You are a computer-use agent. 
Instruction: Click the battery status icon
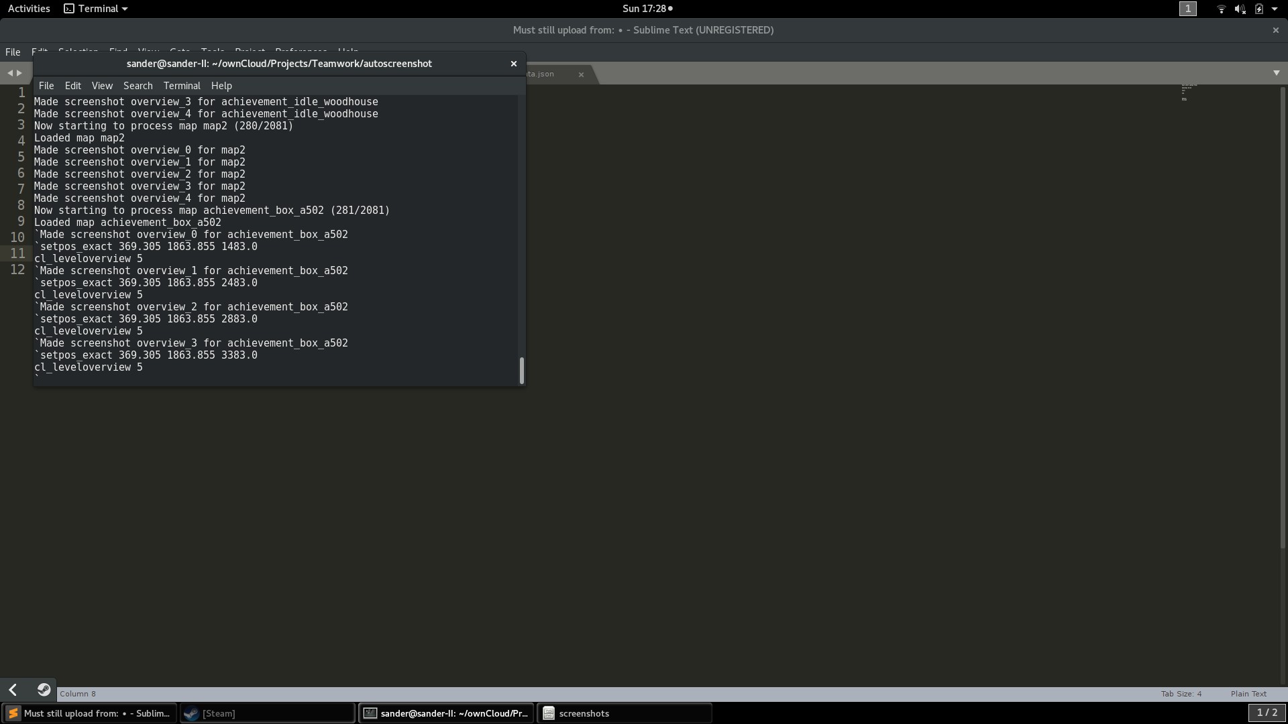(1258, 9)
